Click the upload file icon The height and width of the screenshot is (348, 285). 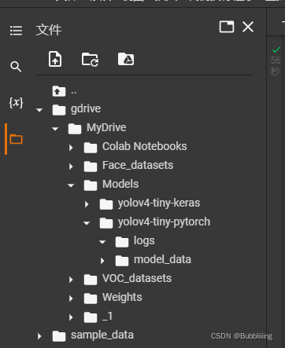55,59
